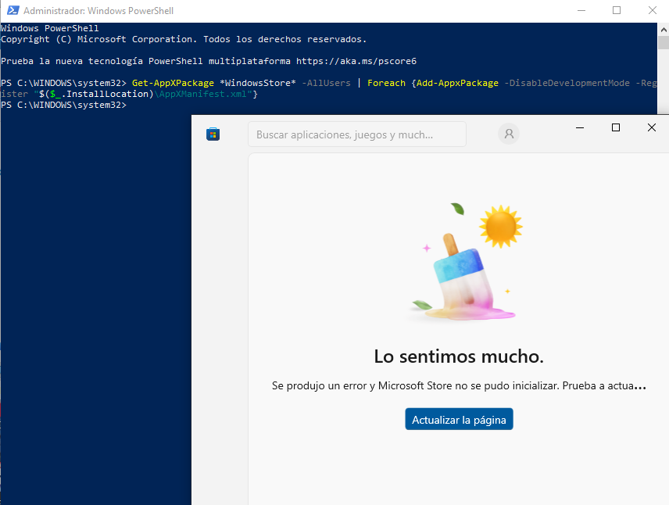The height and width of the screenshot is (505, 669).
Task: Click Get-AppXPackage command text in PowerShell
Action: coord(173,83)
